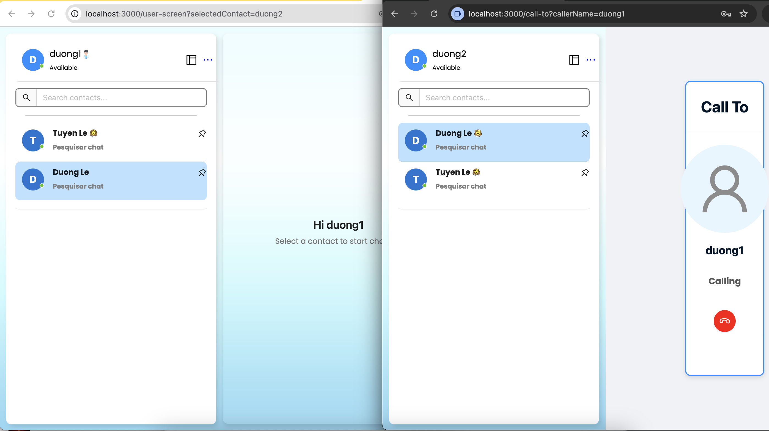769x431 pixels.
Task: Open duong1's three-dot options menu
Action: 208,60
